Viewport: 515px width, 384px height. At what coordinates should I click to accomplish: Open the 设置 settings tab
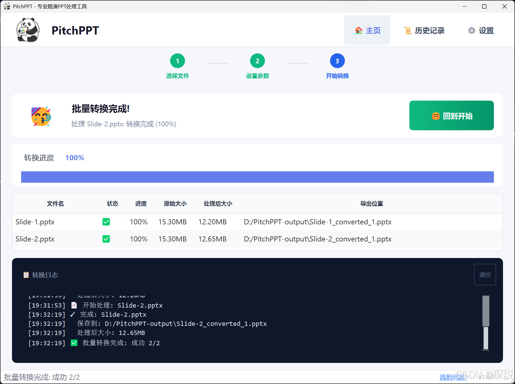pos(481,30)
